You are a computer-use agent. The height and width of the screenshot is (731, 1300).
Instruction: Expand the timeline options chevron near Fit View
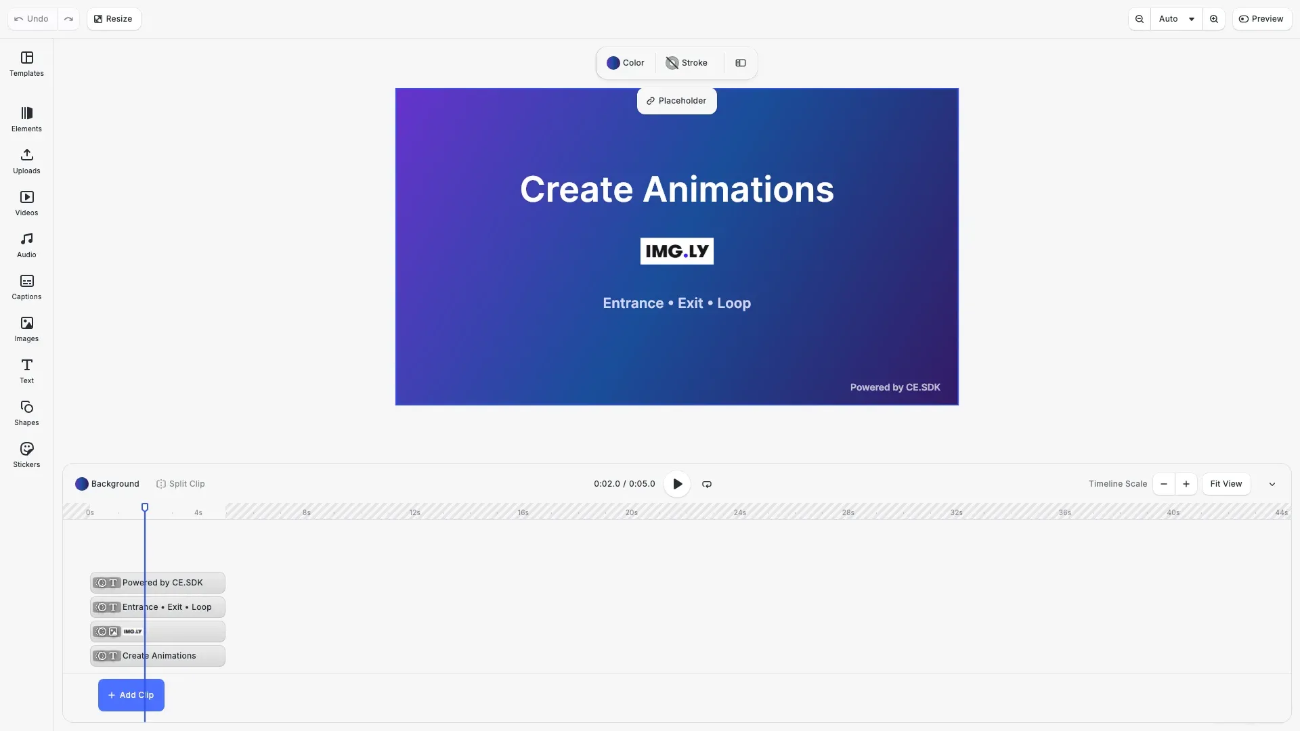(1272, 484)
